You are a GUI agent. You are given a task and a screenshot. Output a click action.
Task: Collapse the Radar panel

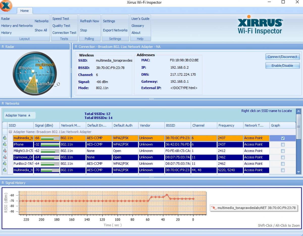pyautogui.click(x=3, y=47)
